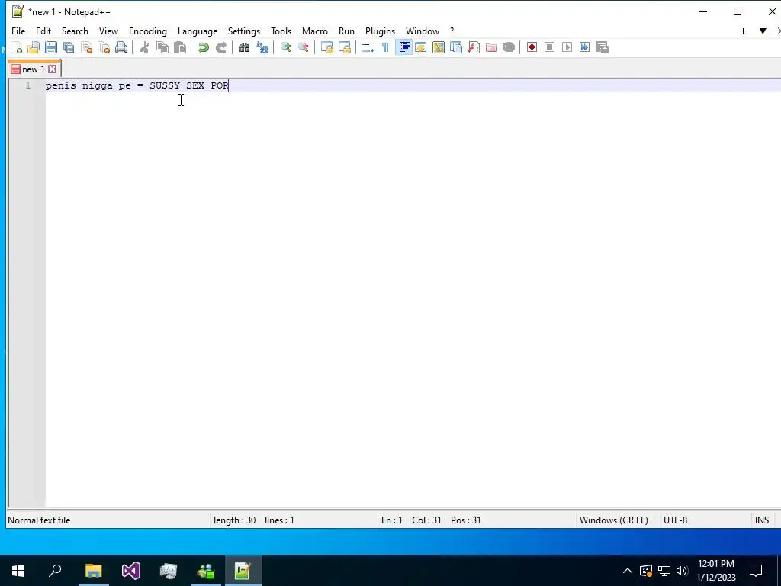Toggle synchronize horizontal scrolling
The image size is (781, 586).
(x=344, y=47)
